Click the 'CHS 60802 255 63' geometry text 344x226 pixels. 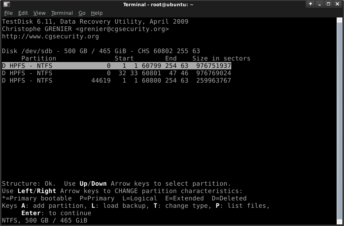pos(169,51)
